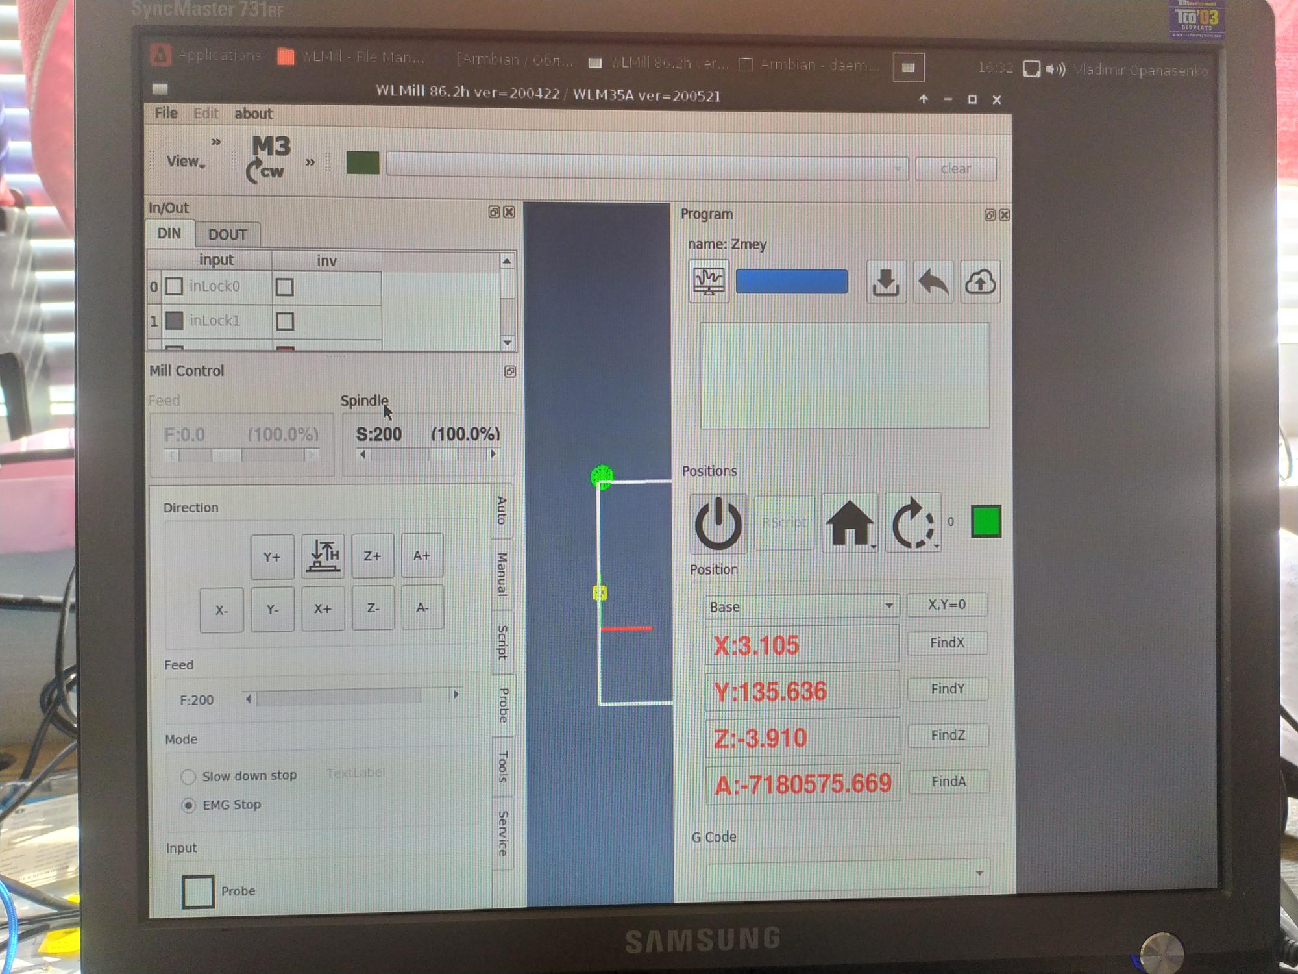The height and width of the screenshot is (974, 1298).
Task: Click the cloud upload icon in Program panel
Action: tap(979, 282)
